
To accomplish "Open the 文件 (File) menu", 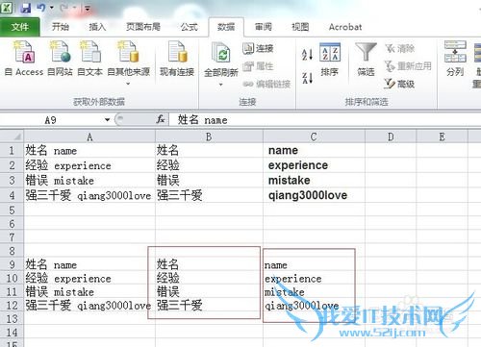I will click(20, 27).
